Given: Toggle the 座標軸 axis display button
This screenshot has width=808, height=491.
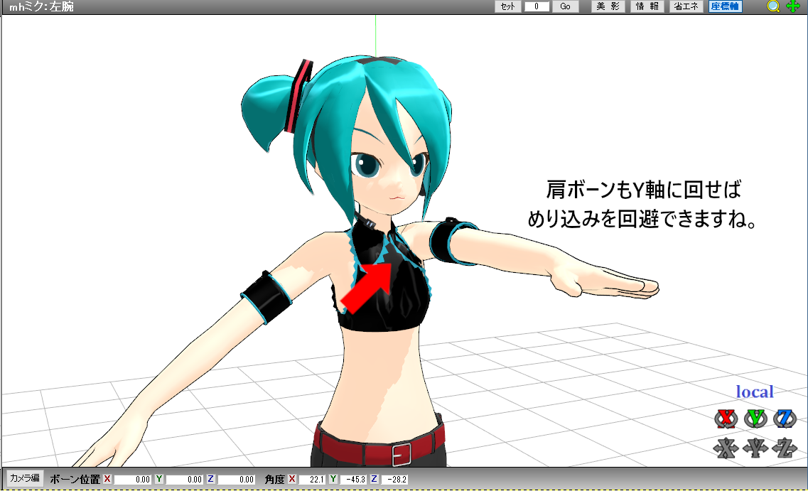Looking at the screenshot, I should tap(725, 6).
